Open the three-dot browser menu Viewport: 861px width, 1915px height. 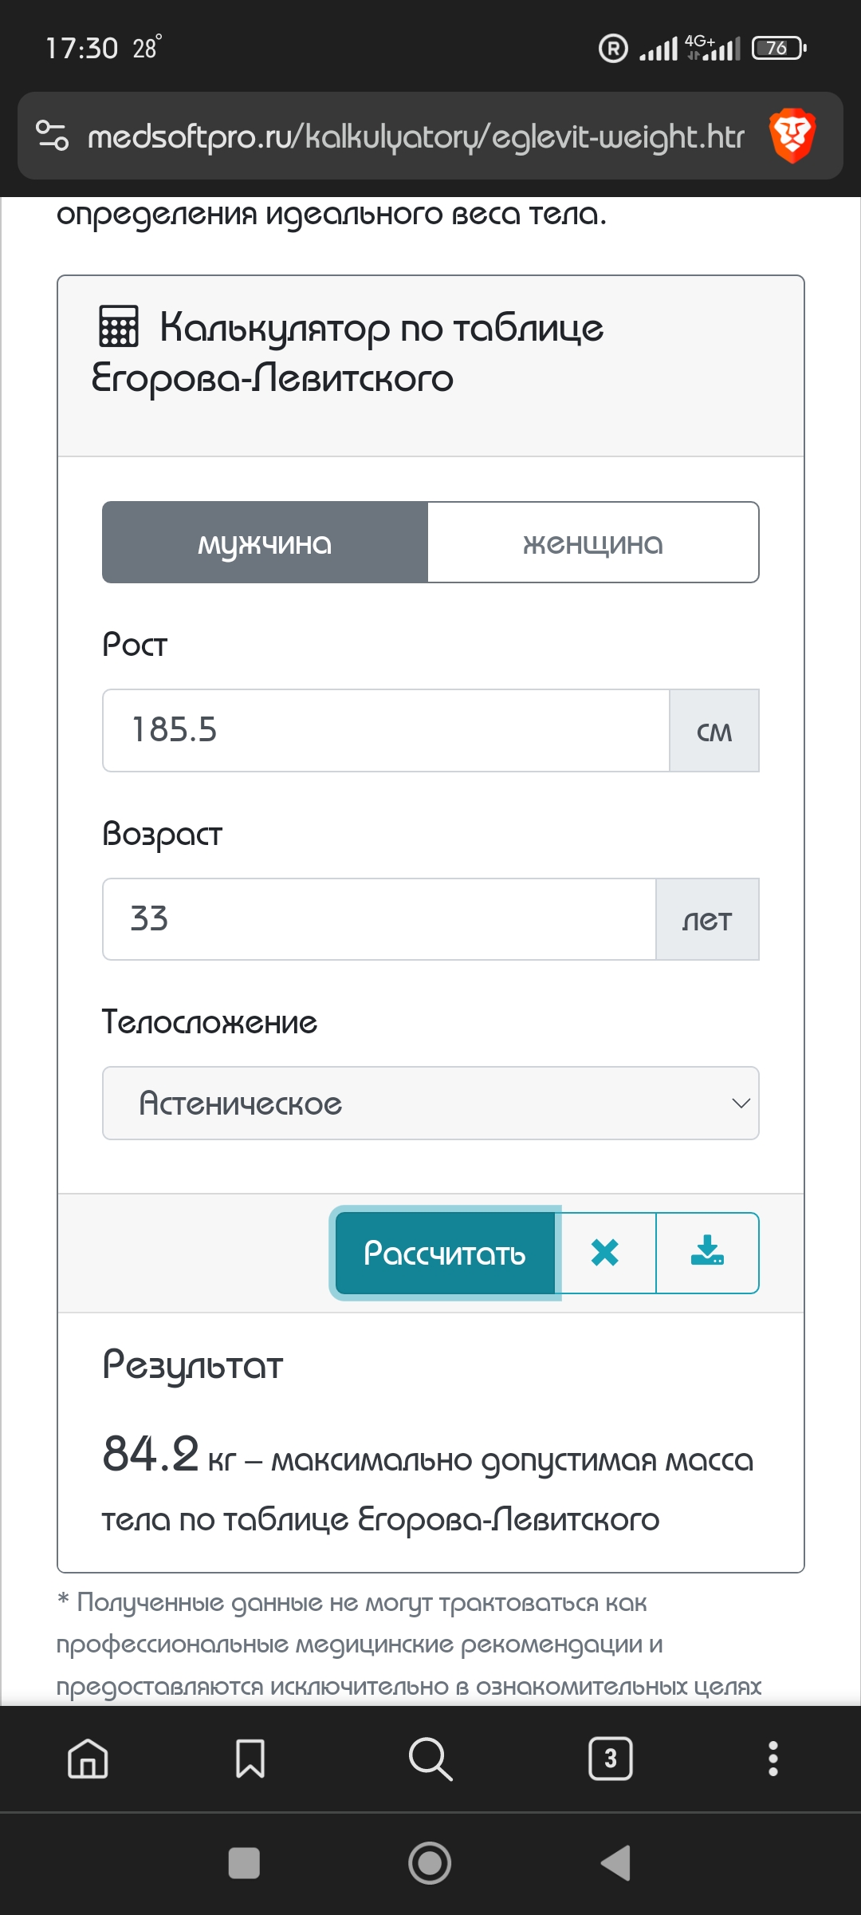[x=773, y=1759]
